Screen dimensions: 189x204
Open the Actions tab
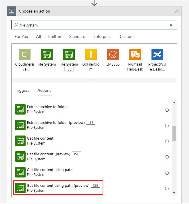(44, 91)
